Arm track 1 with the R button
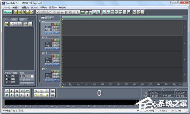Viewport: 190px width, 114px height. [x=52, y=24]
